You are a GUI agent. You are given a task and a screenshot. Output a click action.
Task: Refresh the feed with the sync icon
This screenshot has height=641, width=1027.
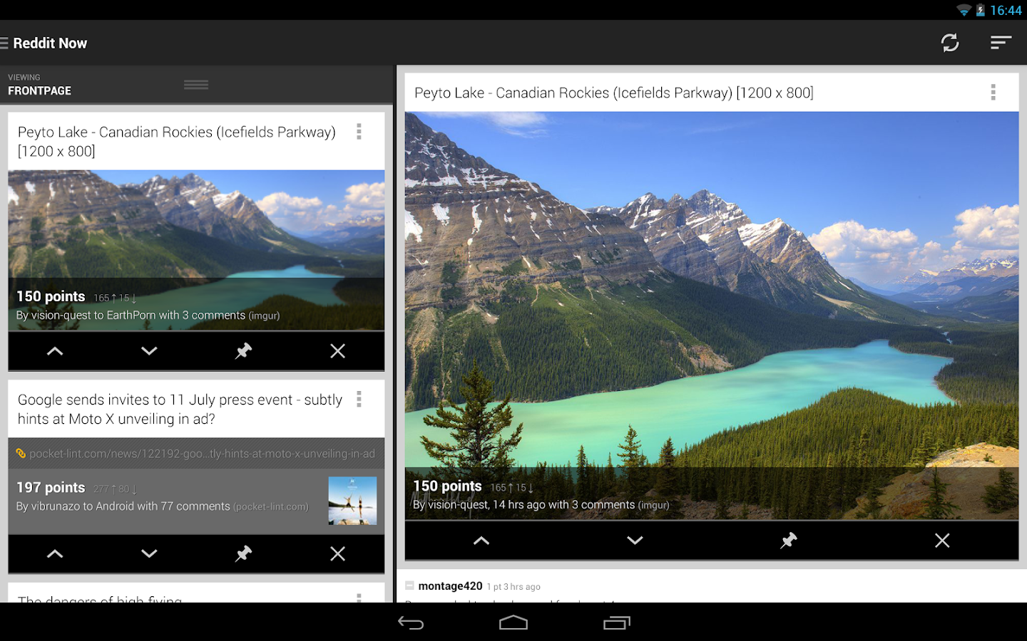tap(950, 43)
